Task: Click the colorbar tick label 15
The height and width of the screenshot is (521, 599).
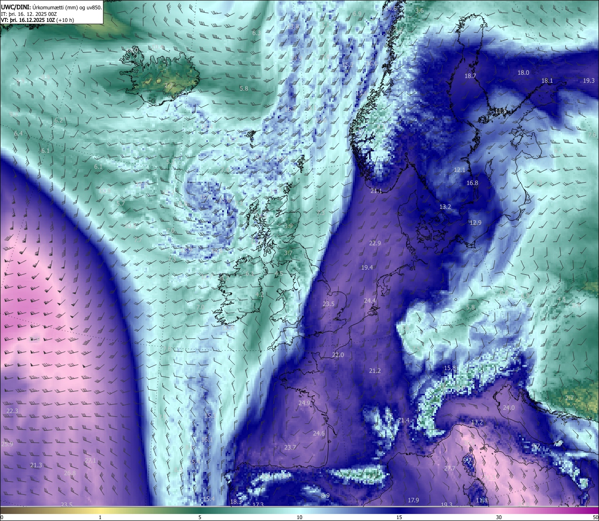Action: coord(399,517)
